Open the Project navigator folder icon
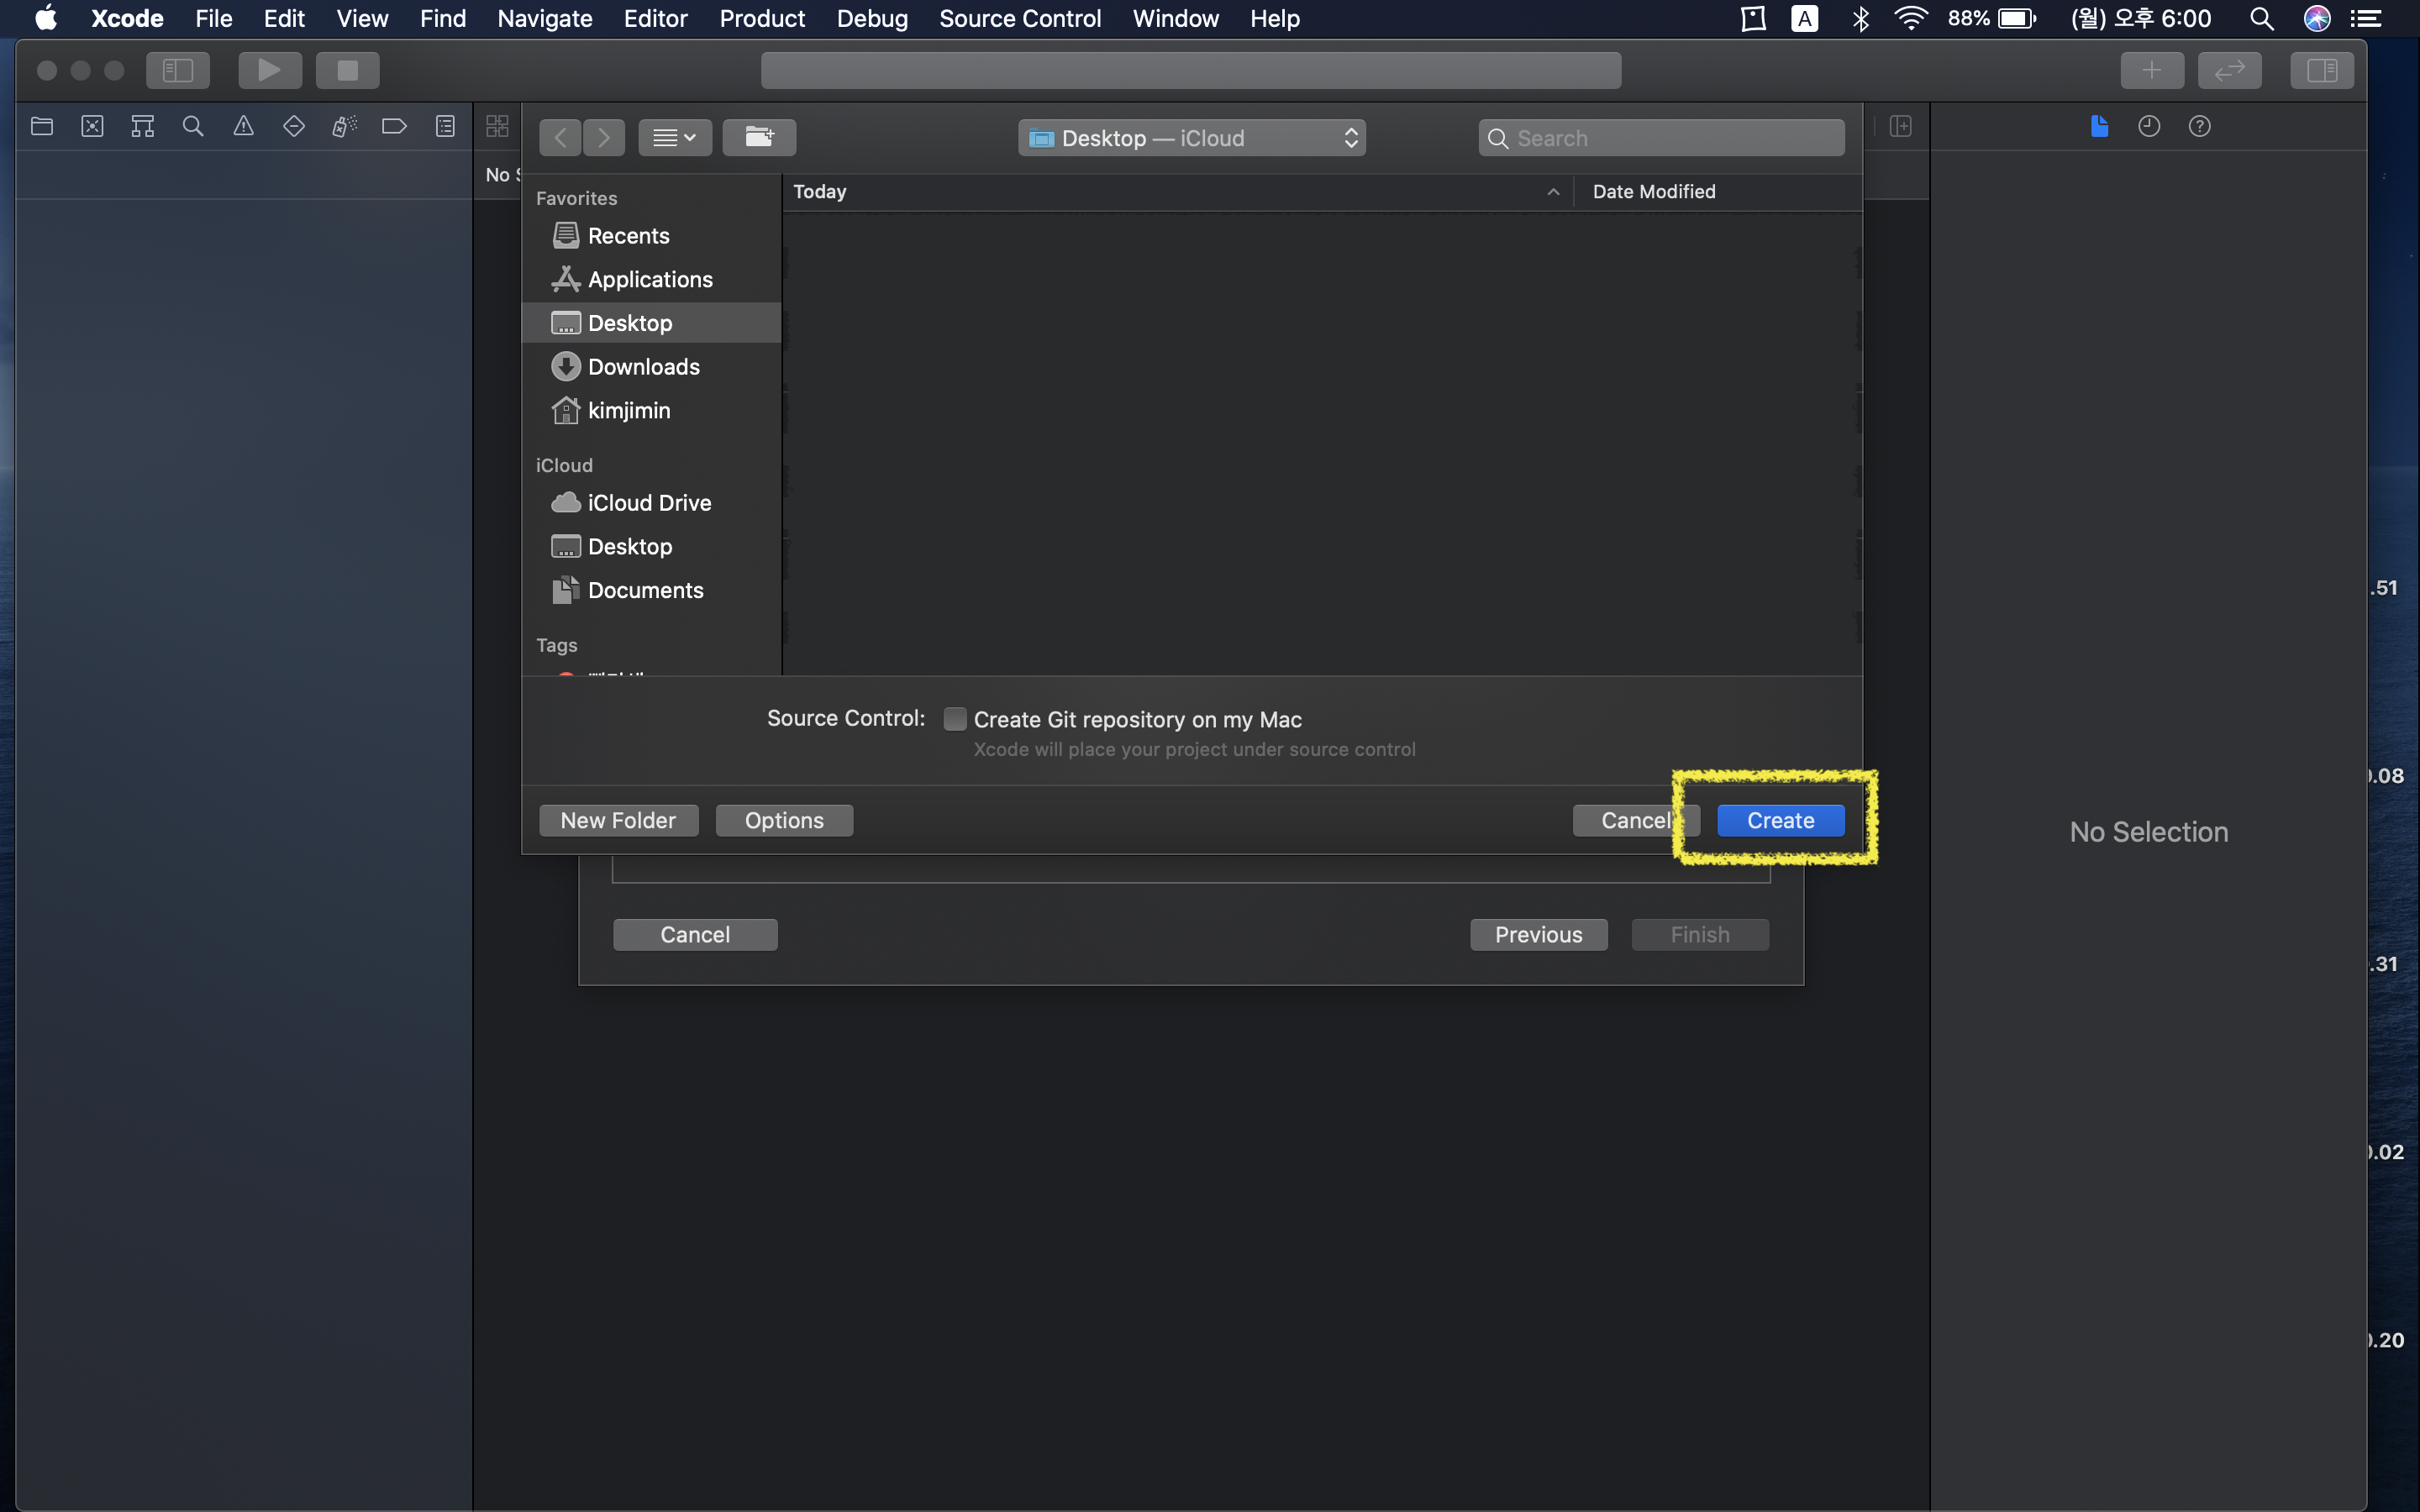 point(42,126)
